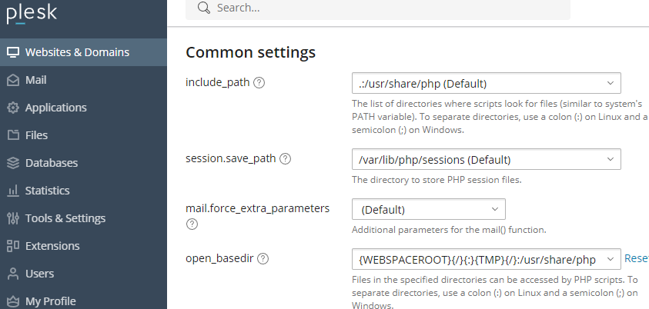Go to Tools & Settings menu
Viewport: 649px width, 309px height.
(65, 218)
